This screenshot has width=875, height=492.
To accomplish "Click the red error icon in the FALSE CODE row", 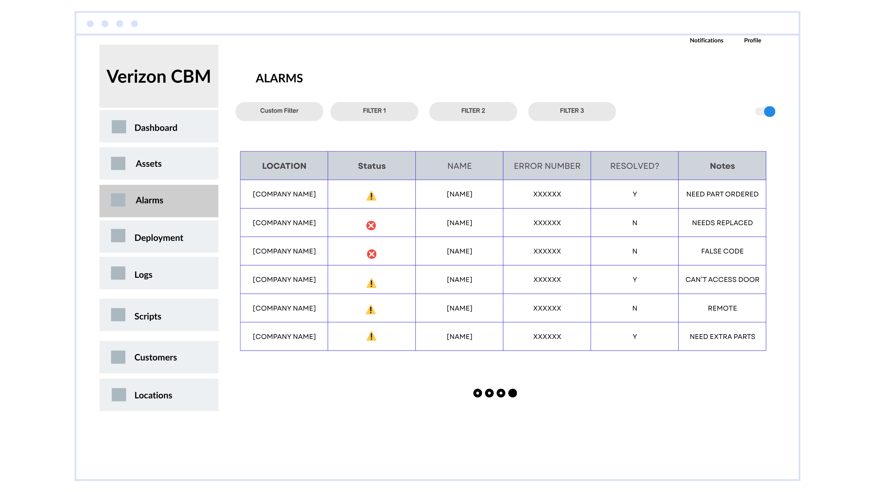I will pyautogui.click(x=372, y=254).
